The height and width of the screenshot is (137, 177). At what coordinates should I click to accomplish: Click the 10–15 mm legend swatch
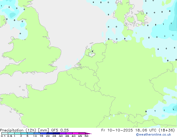[x=37, y=133]
